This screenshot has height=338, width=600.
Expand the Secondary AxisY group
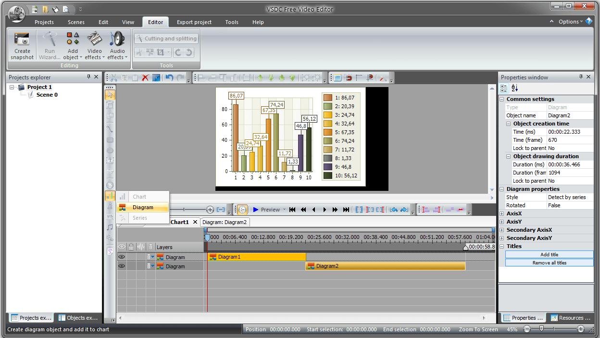[502, 238]
